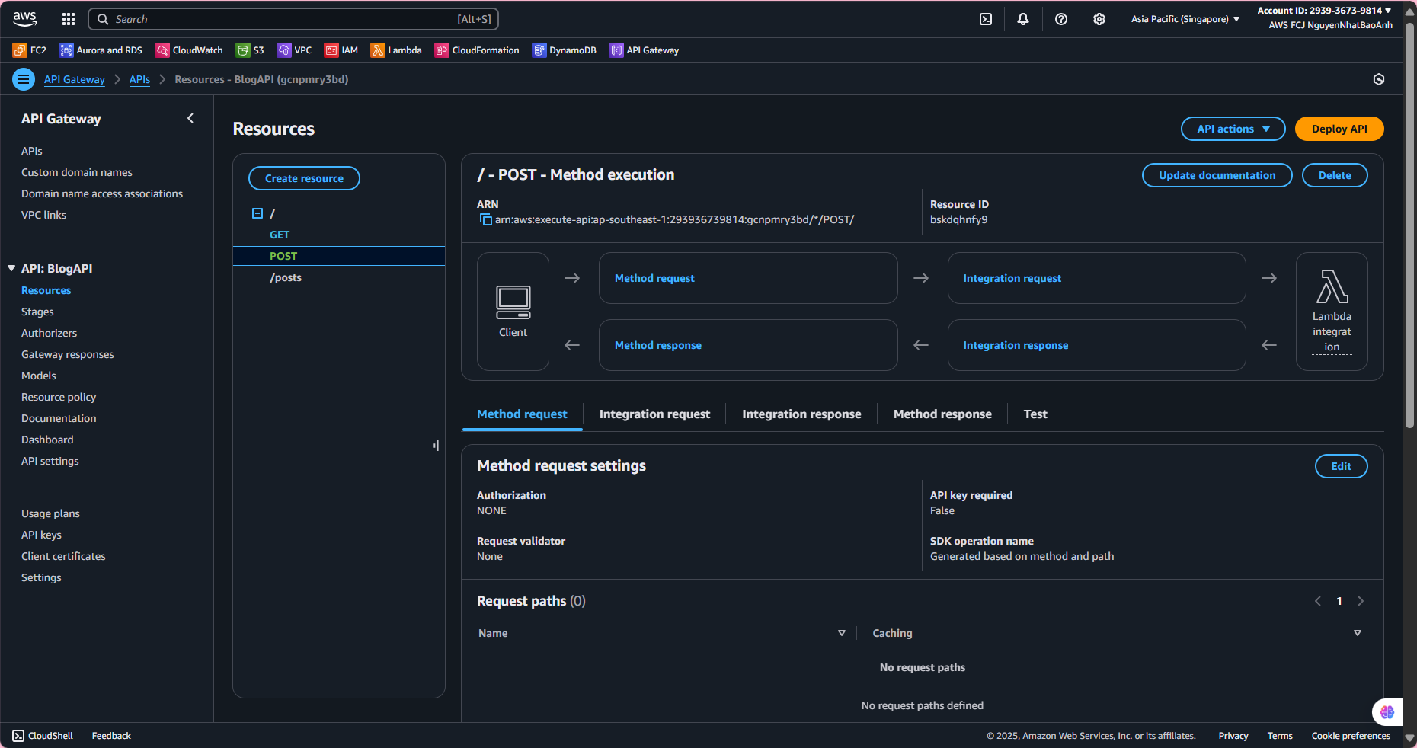This screenshot has width=1417, height=748.
Task: Toggle the hamburger navigation menu
Action: click(x=24, y=79)
